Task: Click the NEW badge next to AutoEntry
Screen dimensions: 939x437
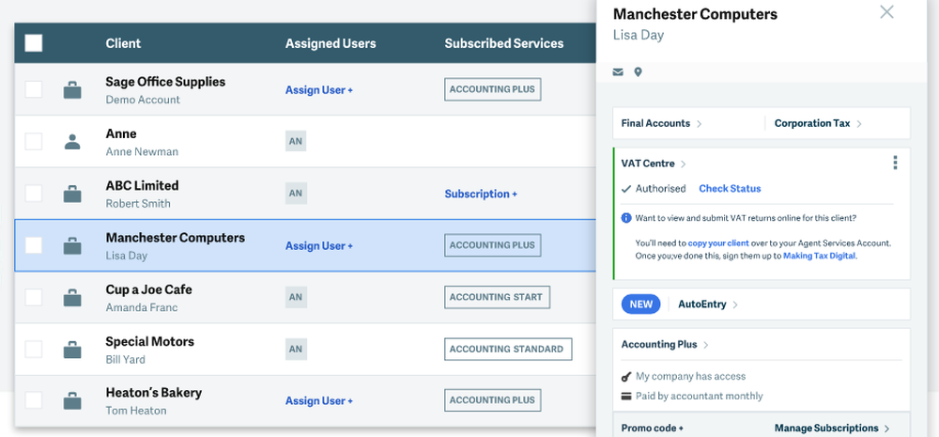Action: pyautogui.click(x=640, y=304)
